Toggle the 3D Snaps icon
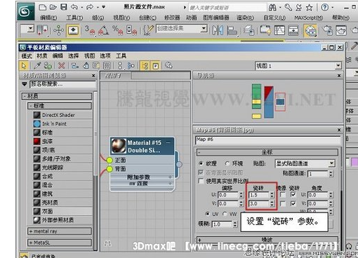The image size is (358, 258). (90, 30)
